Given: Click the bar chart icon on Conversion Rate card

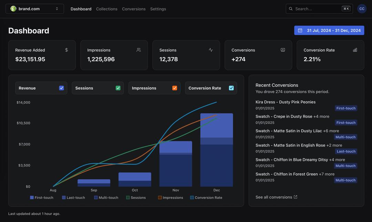Looking at the screenshot, I should click(355, 50).
